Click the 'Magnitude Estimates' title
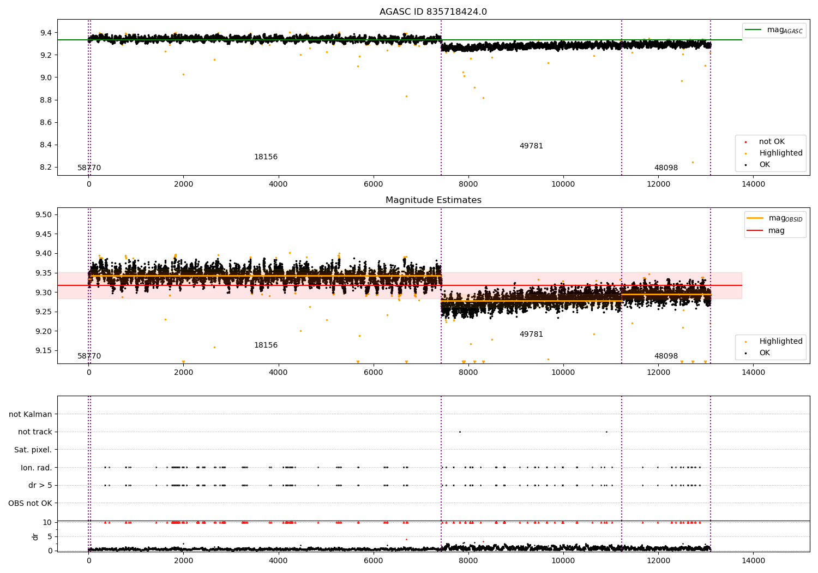 pos(433,200)
